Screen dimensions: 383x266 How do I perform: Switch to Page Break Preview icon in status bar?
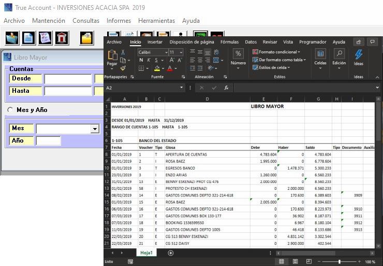[x=309, y=261]
